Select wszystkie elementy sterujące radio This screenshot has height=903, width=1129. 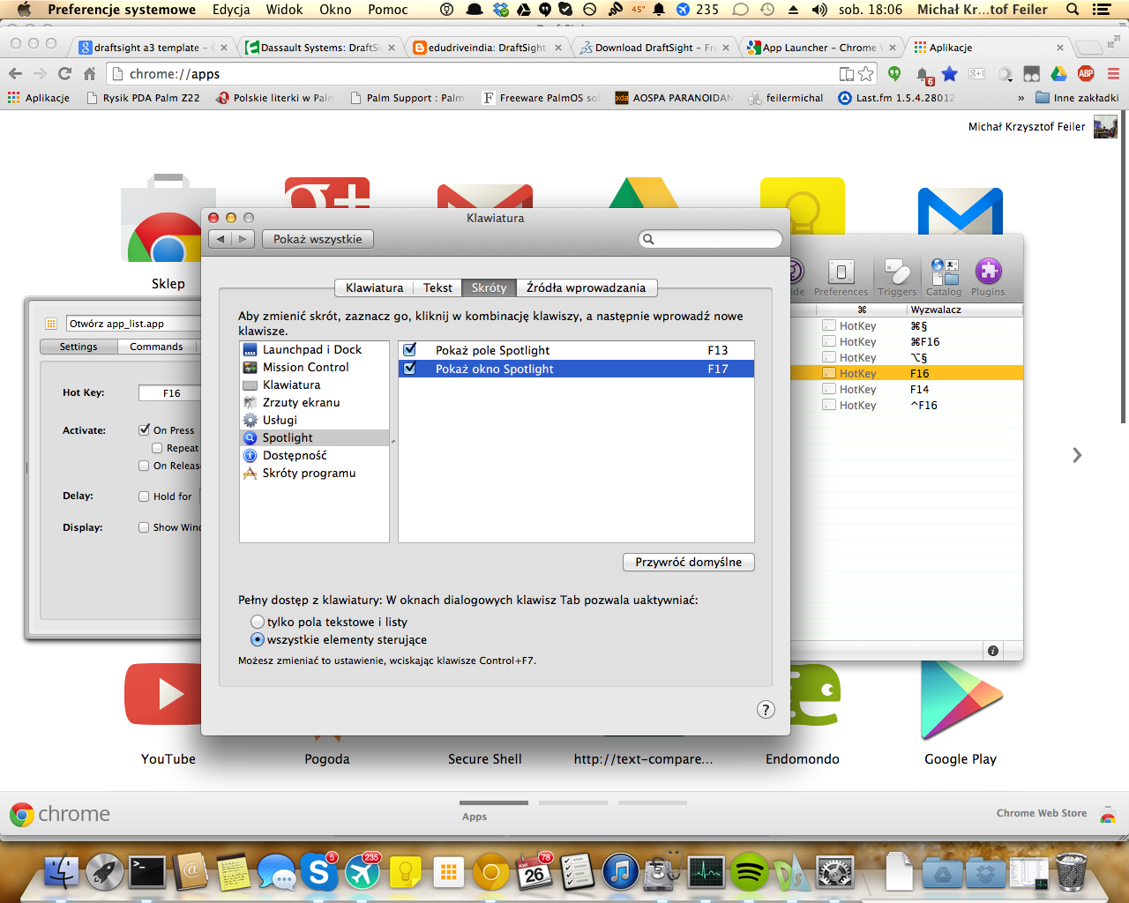(x=258, y=639)
